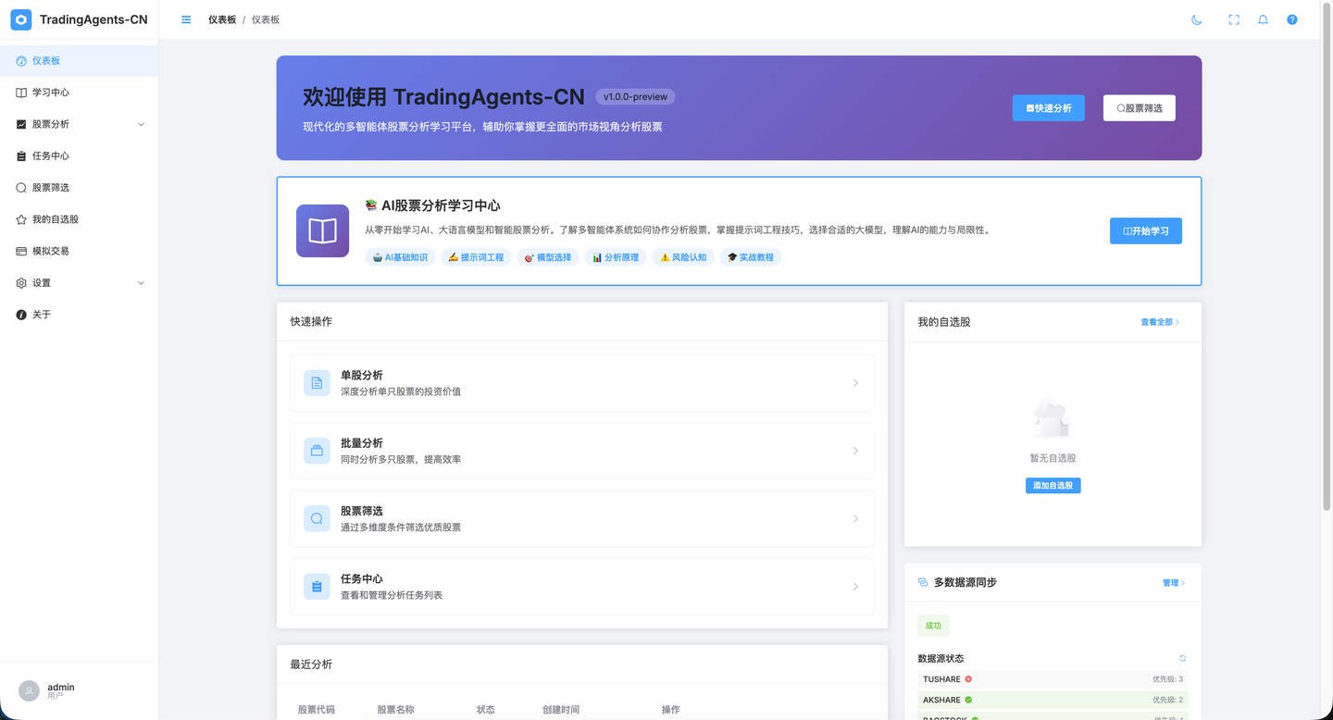1333x720 pixels.
Task: Open 任务中心 quick action via its chevron
Action: click(x=855, y=587)
